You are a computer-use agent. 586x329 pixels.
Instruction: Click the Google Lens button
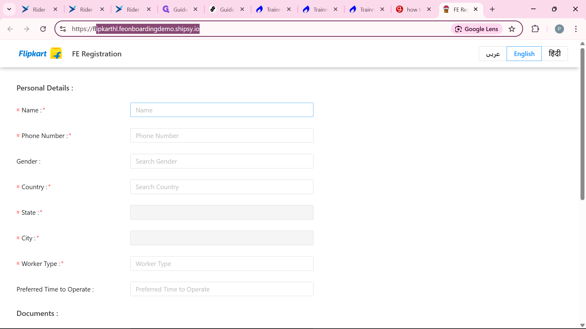[x=476, y=29]
